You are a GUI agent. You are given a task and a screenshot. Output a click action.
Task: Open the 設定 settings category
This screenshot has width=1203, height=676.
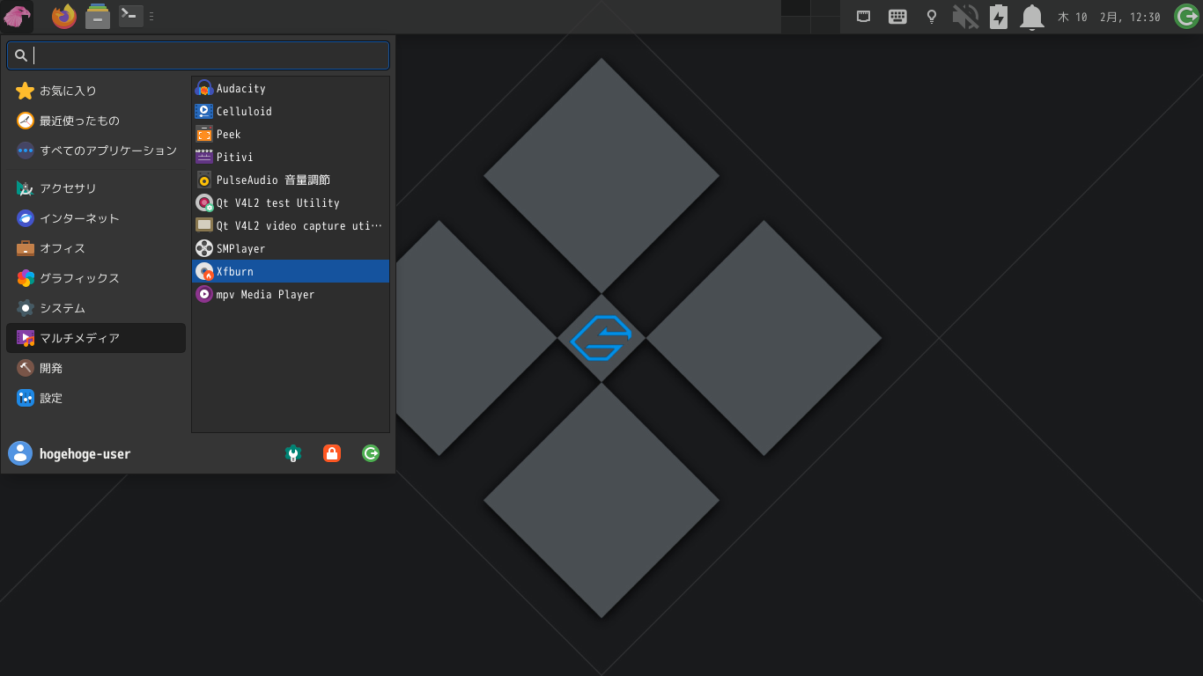coord(96,398)
